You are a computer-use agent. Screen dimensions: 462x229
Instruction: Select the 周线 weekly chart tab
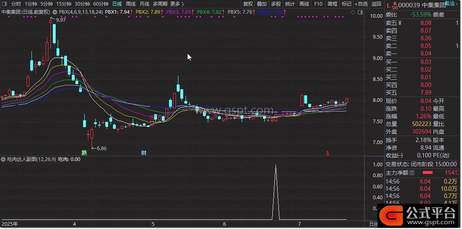point(130,4)
